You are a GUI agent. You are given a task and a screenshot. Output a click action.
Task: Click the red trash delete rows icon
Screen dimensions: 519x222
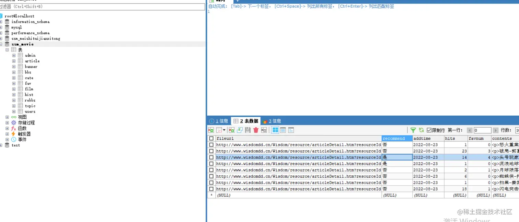(x=256, y=130)
